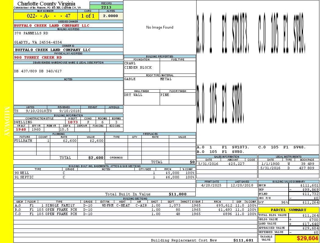320x243 pixels.
Task: Click construction style DWELLING
Action: [x=23, y=122]
